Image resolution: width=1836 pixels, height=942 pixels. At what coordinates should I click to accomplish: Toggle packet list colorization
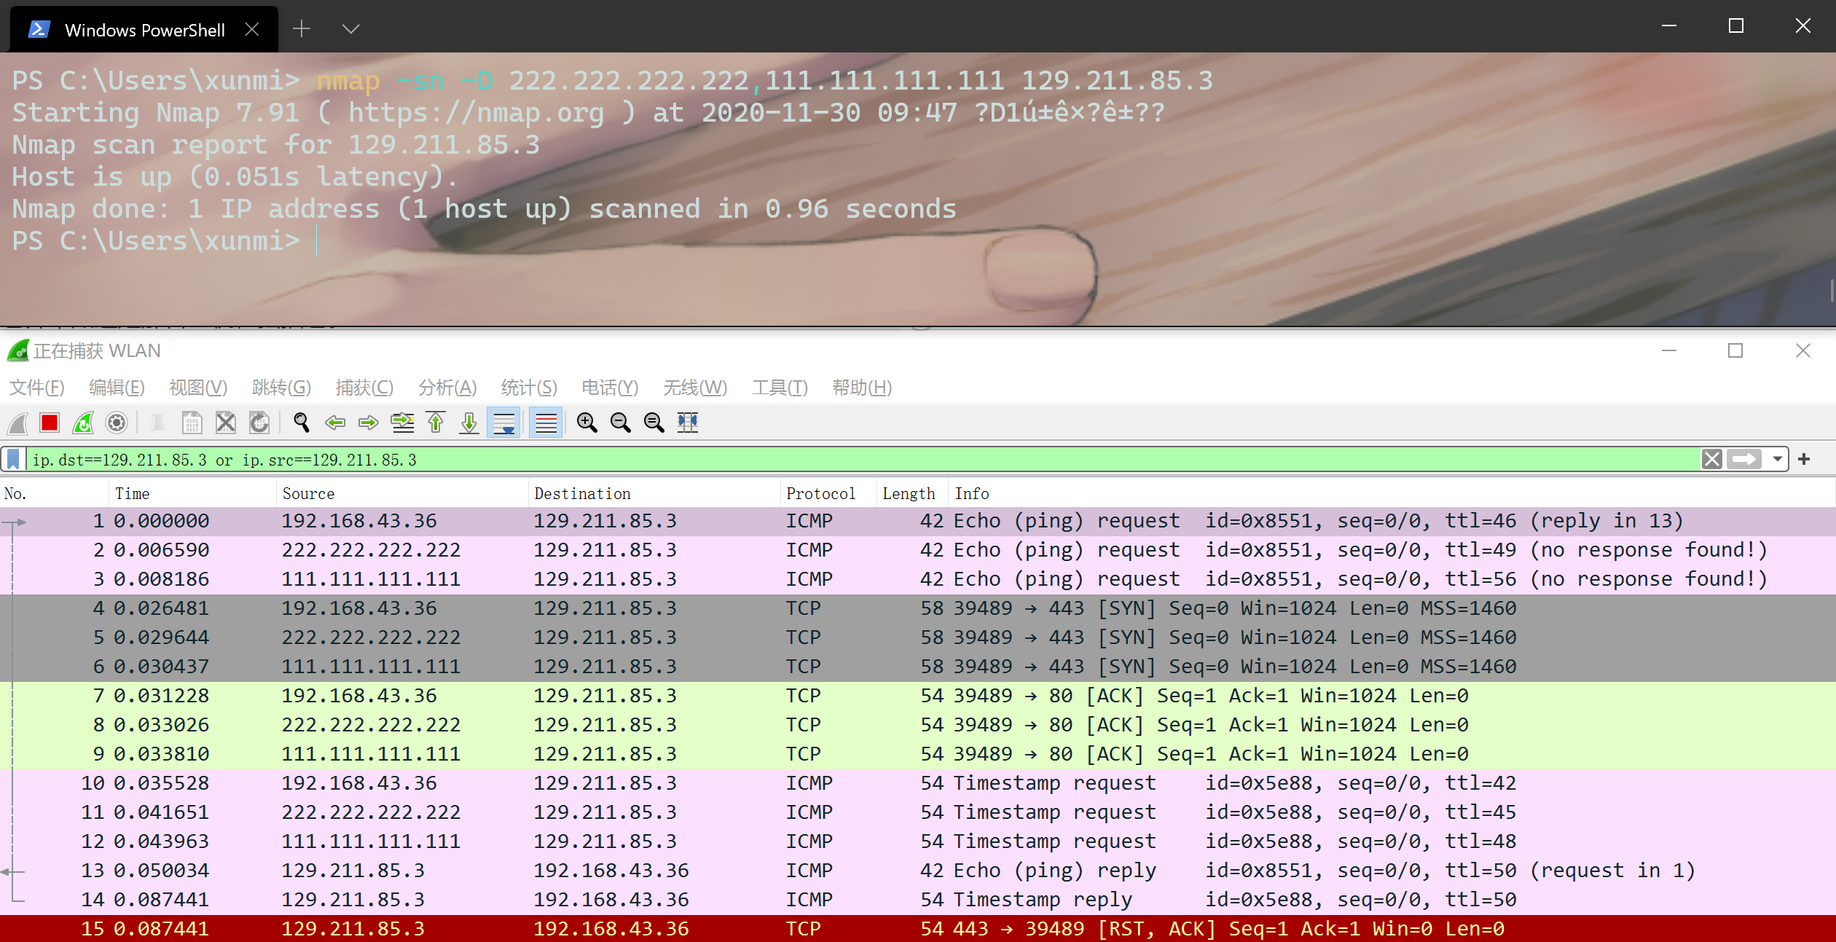click(x=546, y=423)
